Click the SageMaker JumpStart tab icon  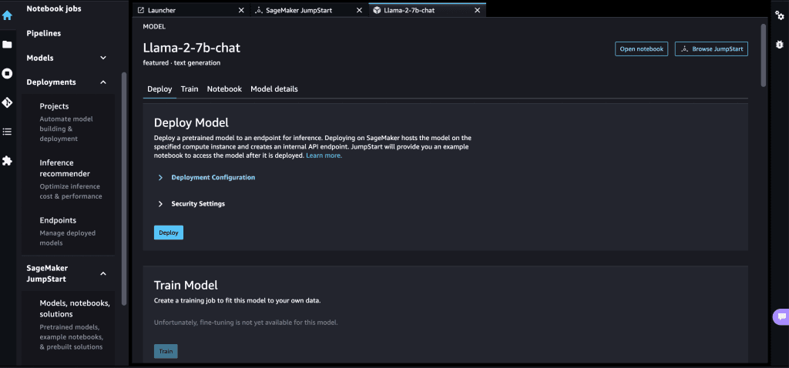point(259,10)
